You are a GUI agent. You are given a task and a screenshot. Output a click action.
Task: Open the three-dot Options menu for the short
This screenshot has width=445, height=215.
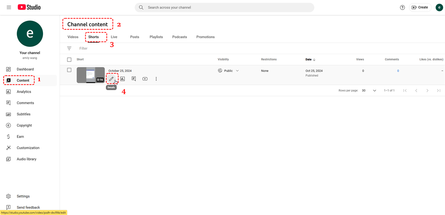(156, 79)
